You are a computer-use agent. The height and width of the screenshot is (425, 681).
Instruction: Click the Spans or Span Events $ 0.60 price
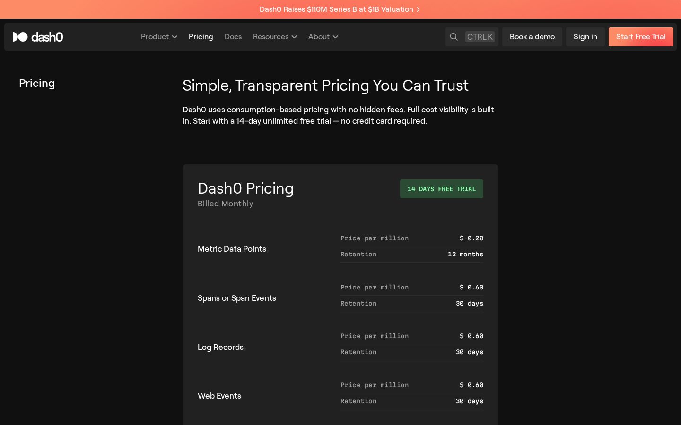tap(471, 288)
